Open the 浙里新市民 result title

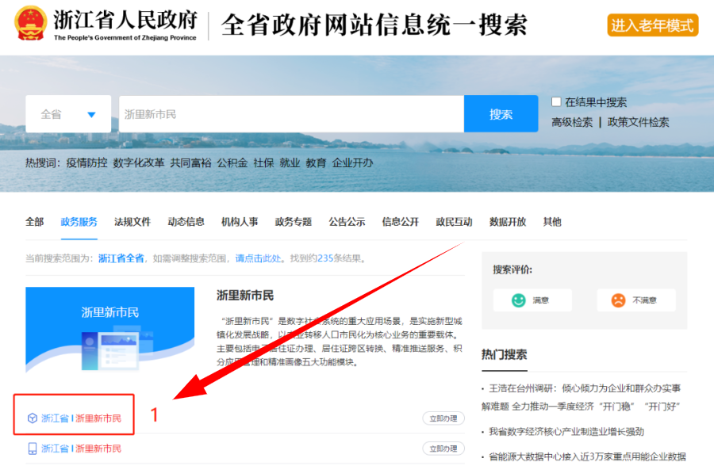tap(245, 296)
